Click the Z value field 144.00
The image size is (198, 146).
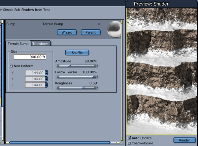pyautogui.click(x=35, y=85)
